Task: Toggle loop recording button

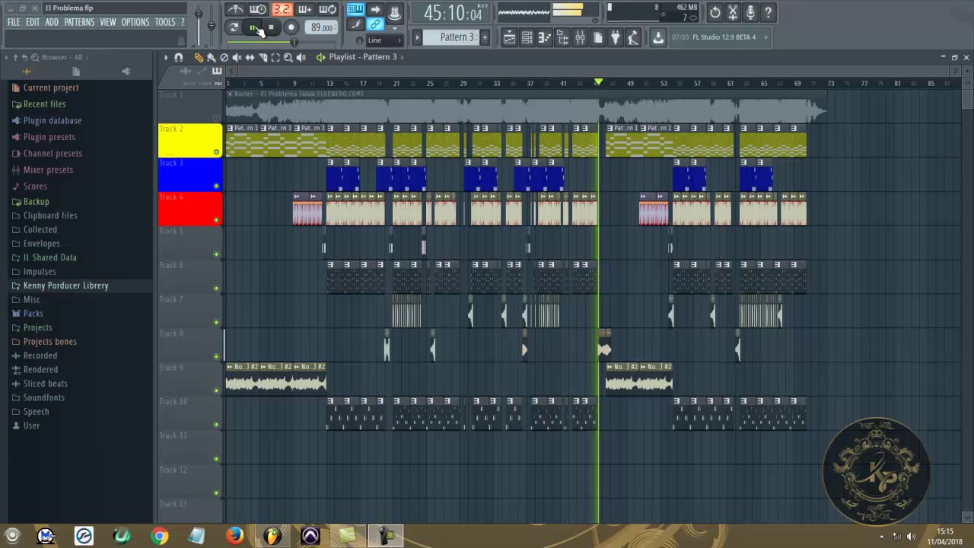Action: 328,10
